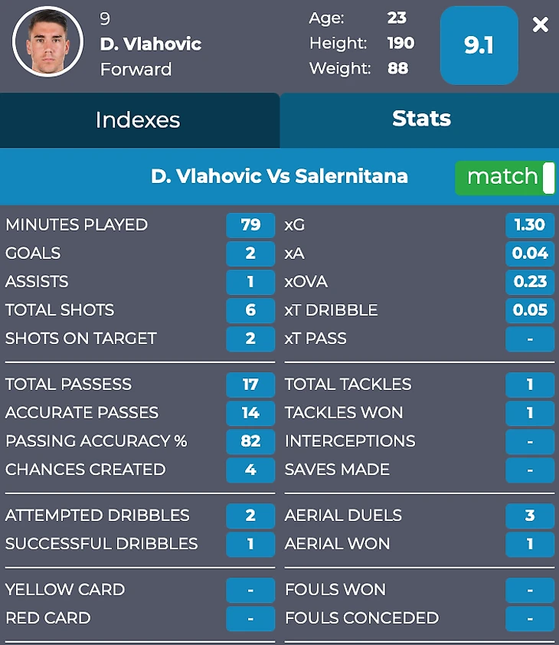Click the Passing Accuracy 82 value

[250, 441]
